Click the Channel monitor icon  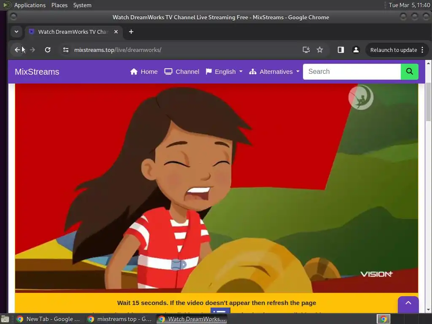coord(168,72)
